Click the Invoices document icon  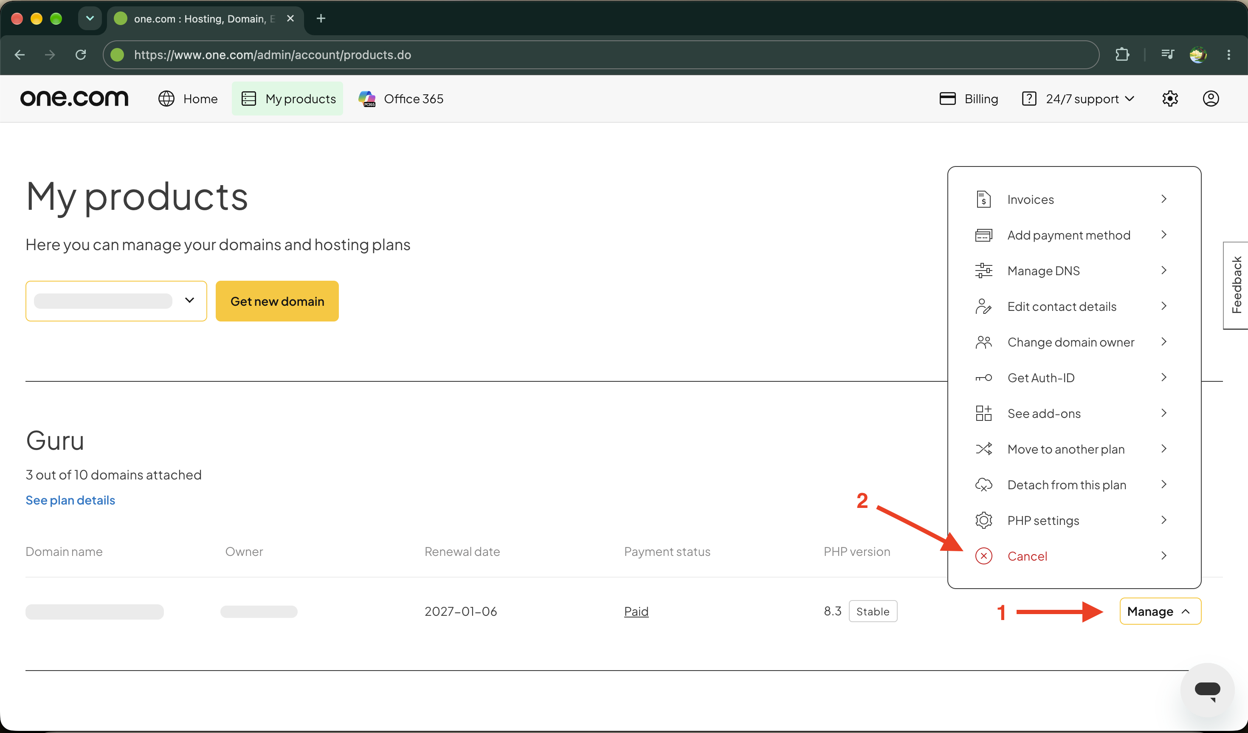pos(983,199)
